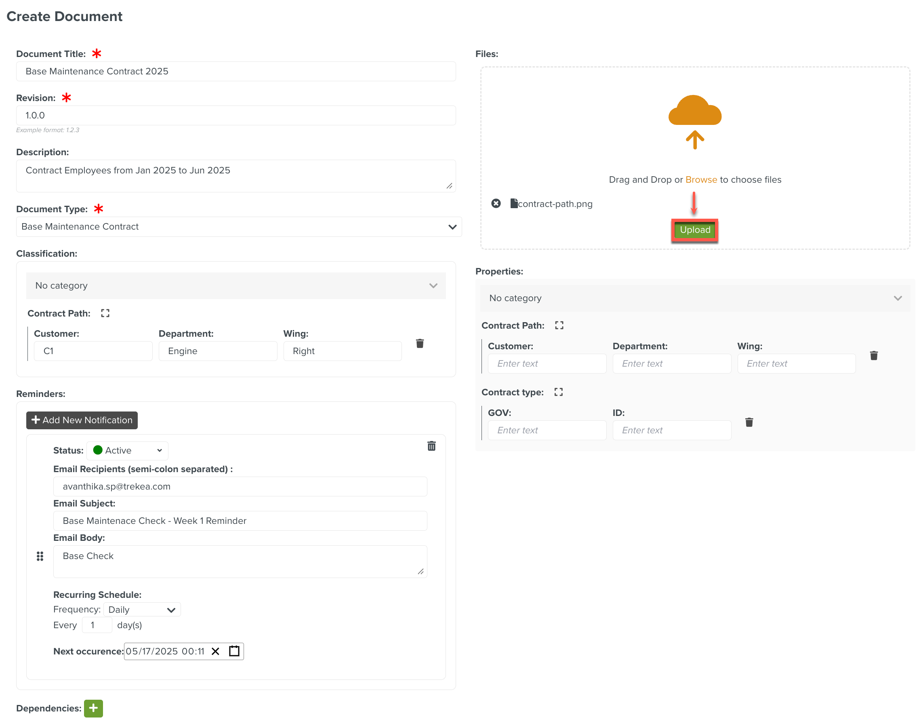Delete Properties Contract Path row
The height and width of the screenshot is (728, 921).
pos(873,355)
